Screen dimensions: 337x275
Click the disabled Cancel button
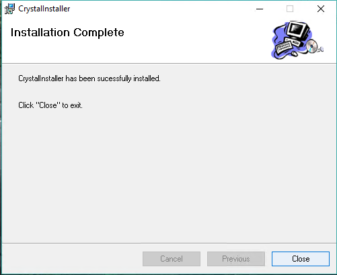(x=172, y=259)
